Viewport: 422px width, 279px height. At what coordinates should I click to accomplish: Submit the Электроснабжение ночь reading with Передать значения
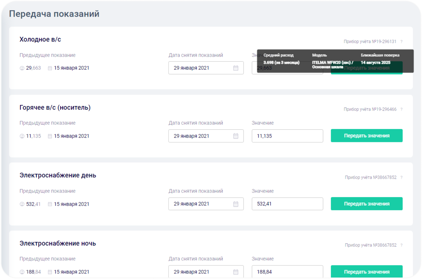click(367, 271)
